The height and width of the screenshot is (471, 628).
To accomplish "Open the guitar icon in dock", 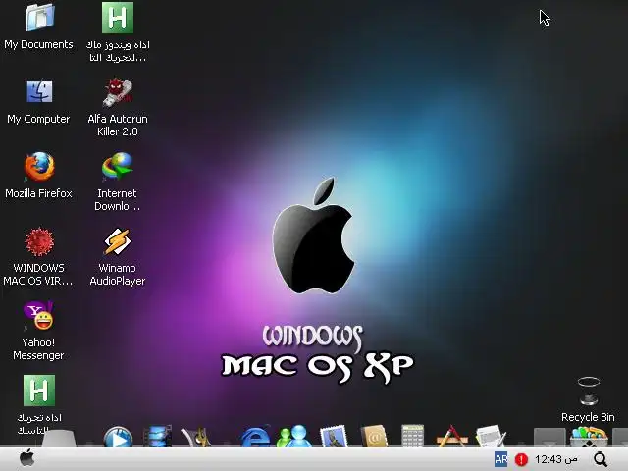I will click(x=196, y=438).
